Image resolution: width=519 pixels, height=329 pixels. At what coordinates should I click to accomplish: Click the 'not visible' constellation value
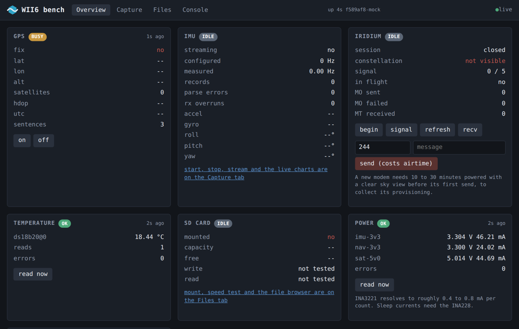pos(485,61)
